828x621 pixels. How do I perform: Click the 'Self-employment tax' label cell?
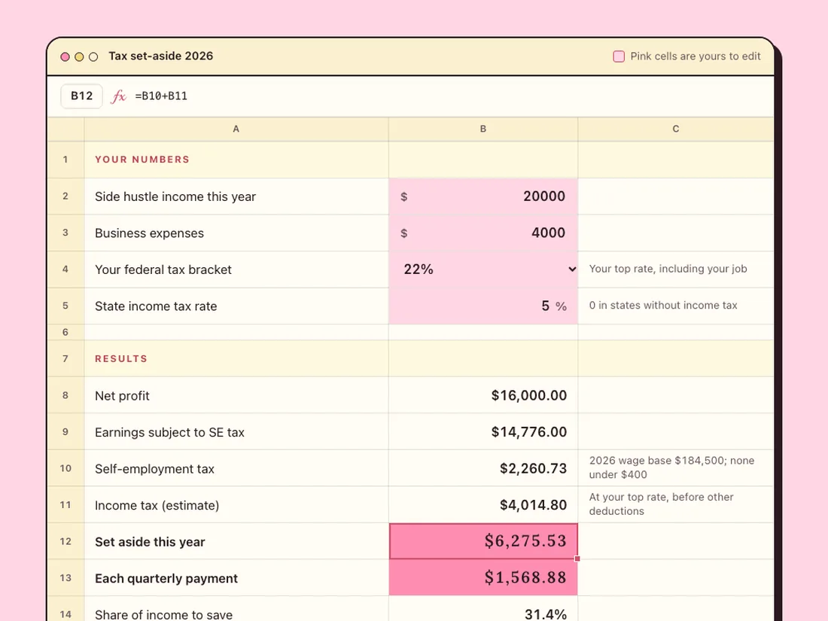click(x=236, y=468)
